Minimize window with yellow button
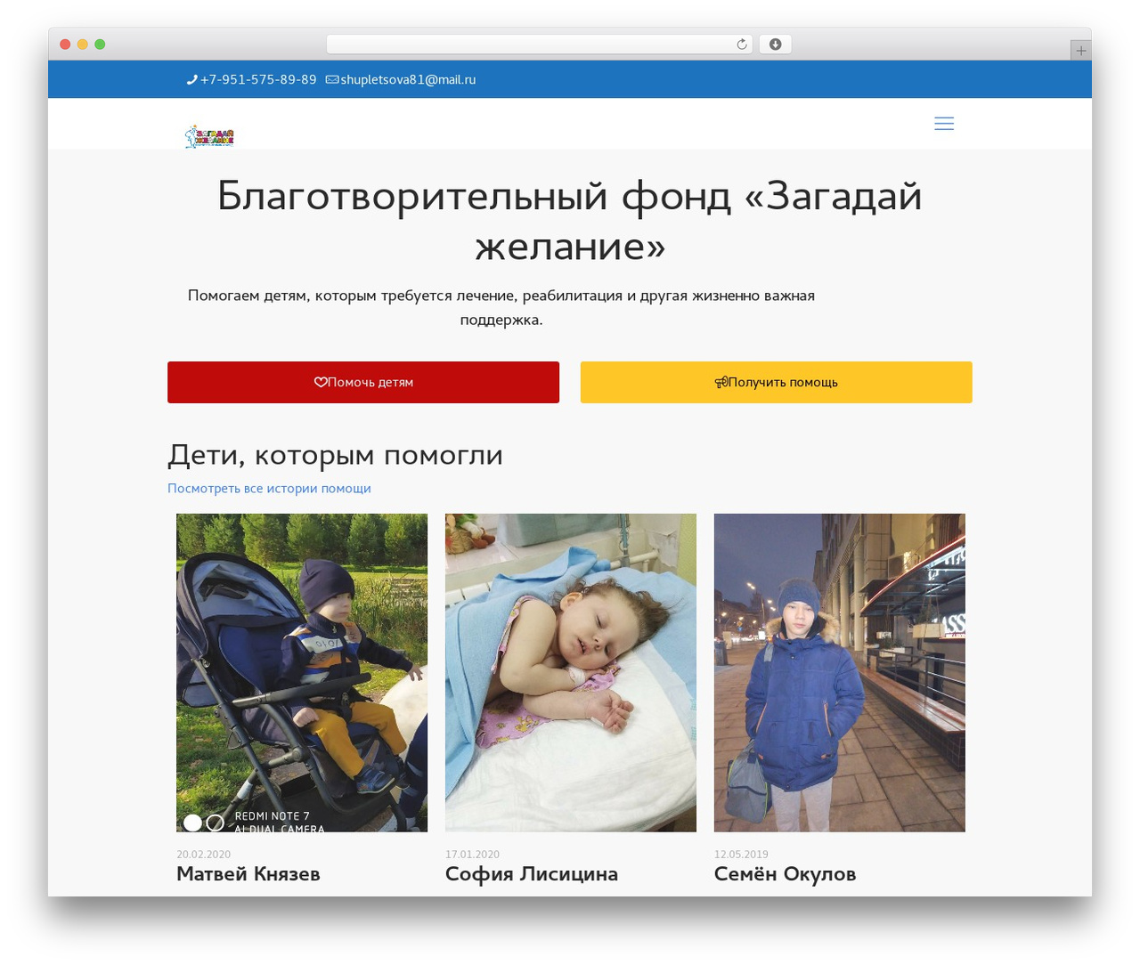 (83, 45)
